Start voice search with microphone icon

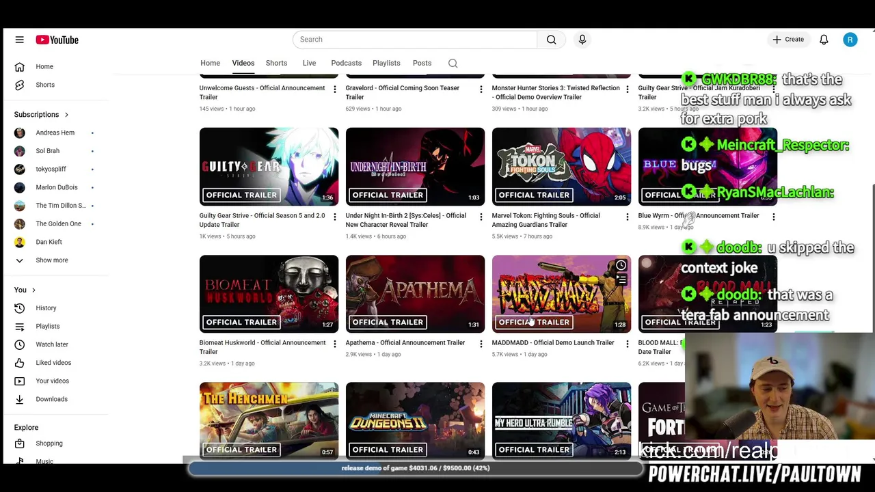(582, 40)
